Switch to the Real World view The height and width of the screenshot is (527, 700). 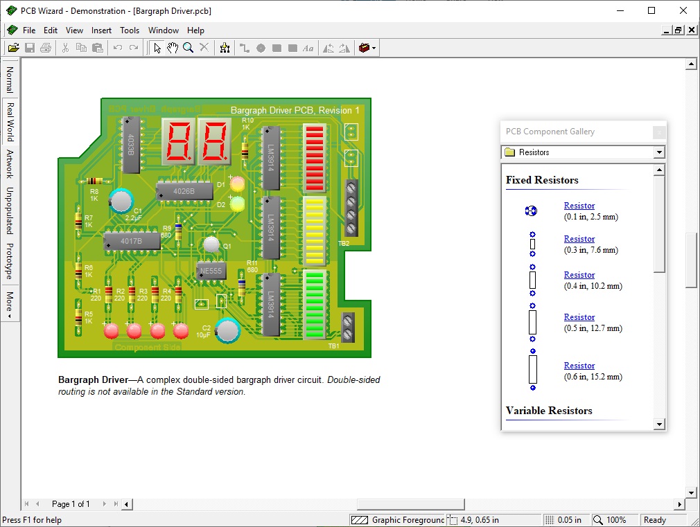[x=10, y=122]
